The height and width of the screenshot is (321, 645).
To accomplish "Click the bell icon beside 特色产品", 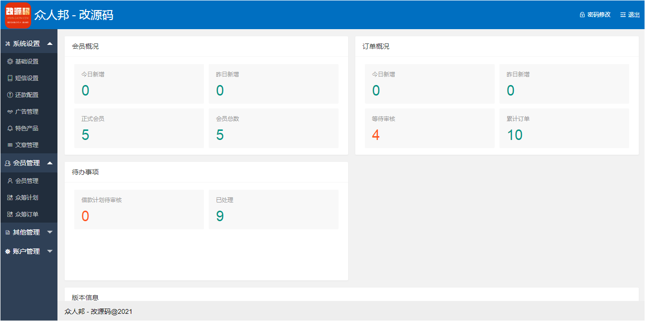I will click(x=10, y=128).
